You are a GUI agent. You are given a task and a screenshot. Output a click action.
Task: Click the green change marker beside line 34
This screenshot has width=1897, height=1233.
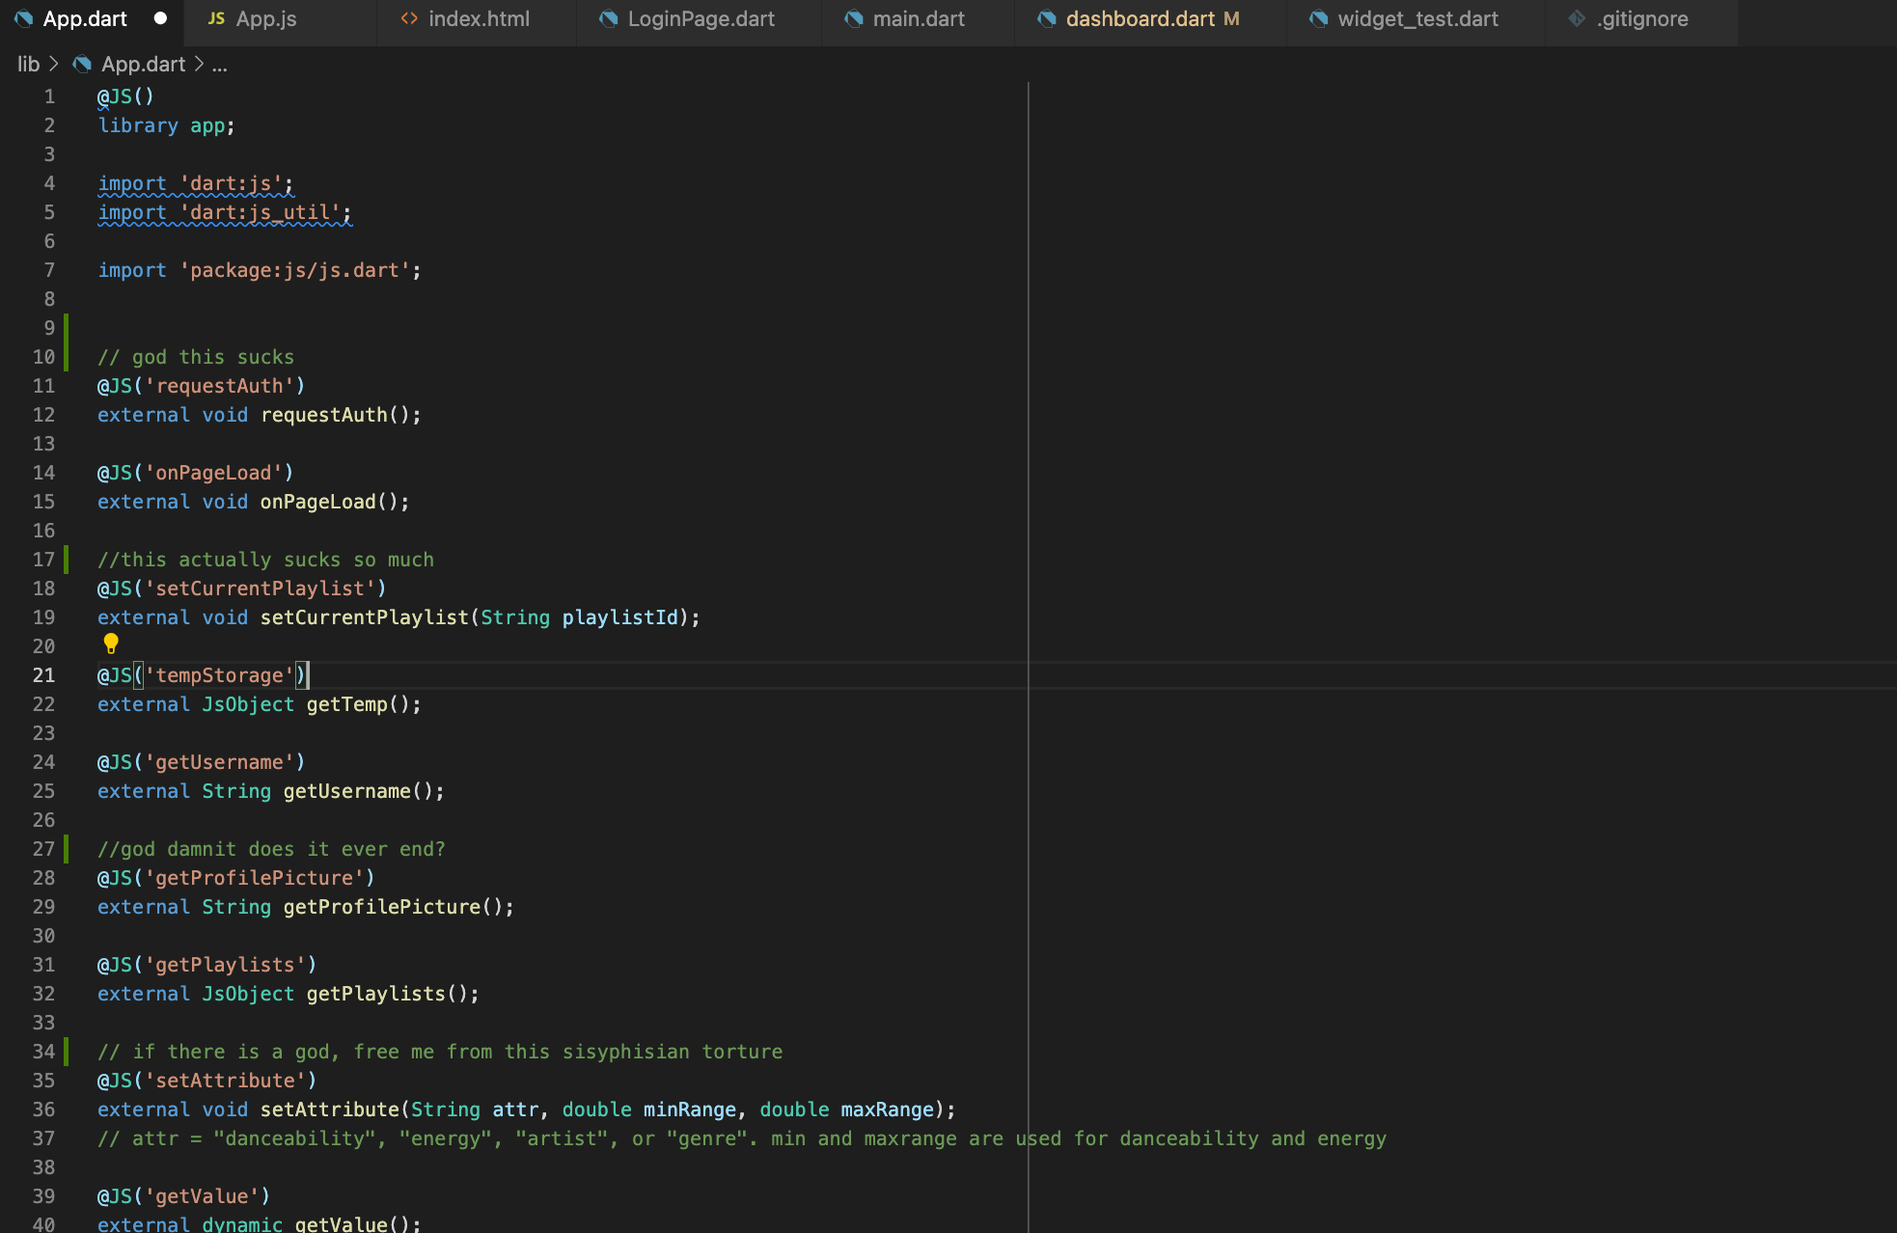[x=66, y=1052]
